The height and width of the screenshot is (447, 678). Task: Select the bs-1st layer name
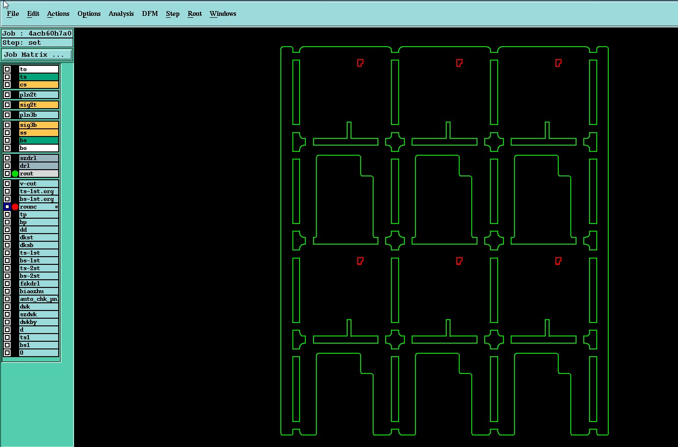(38, 261)
